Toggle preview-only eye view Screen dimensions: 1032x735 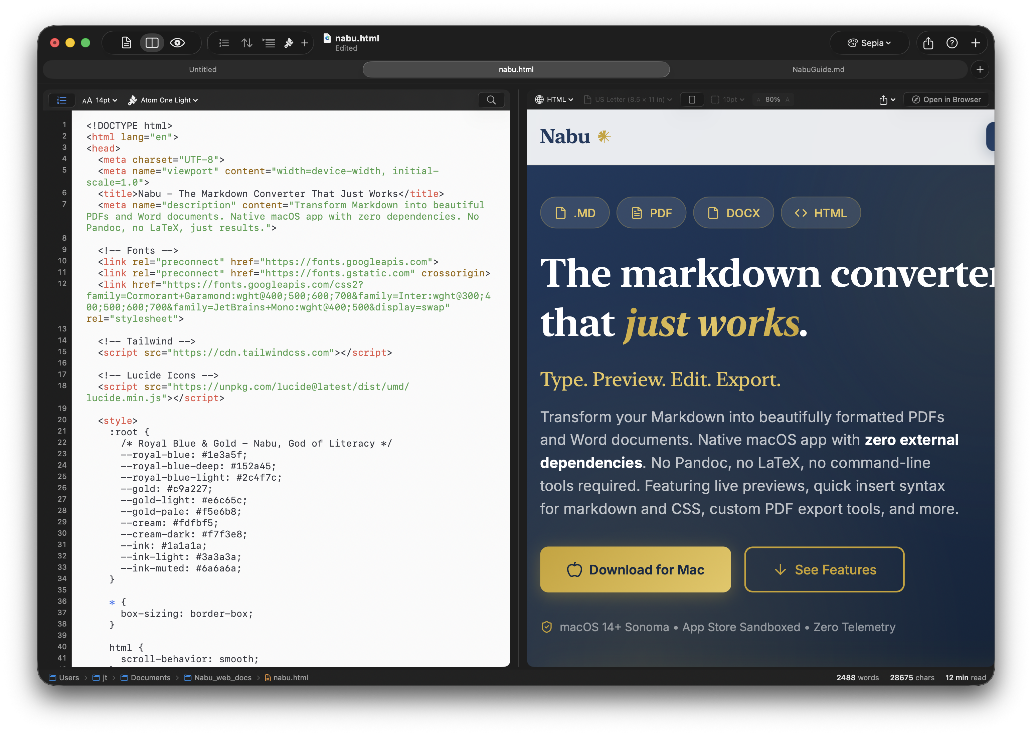177,43
